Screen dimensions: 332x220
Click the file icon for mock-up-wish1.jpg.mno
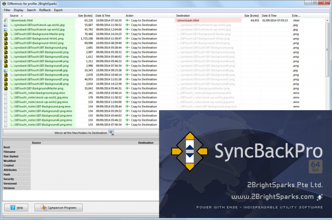point(6,97)
